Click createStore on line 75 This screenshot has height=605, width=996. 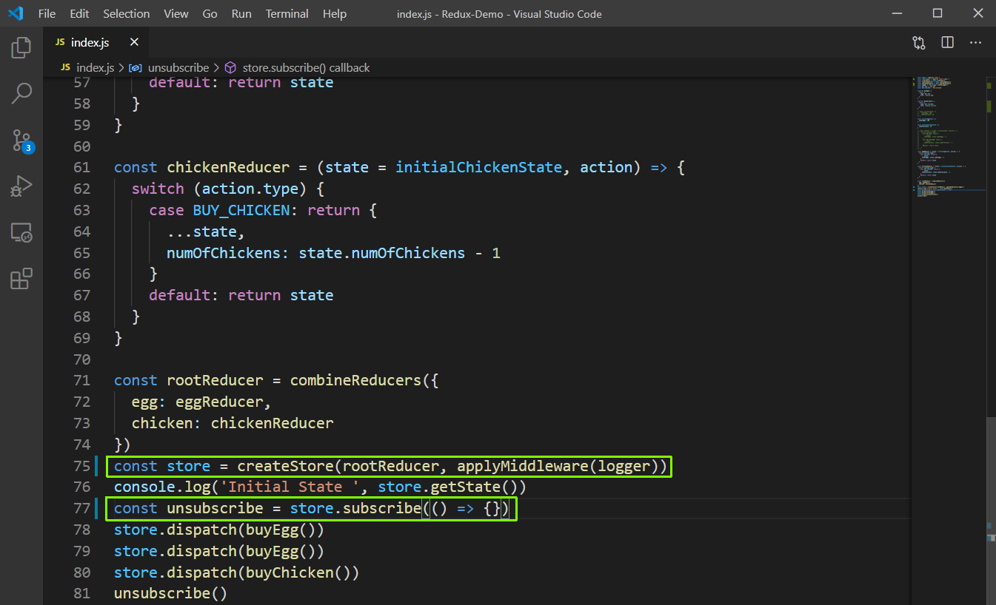point(285,466)
